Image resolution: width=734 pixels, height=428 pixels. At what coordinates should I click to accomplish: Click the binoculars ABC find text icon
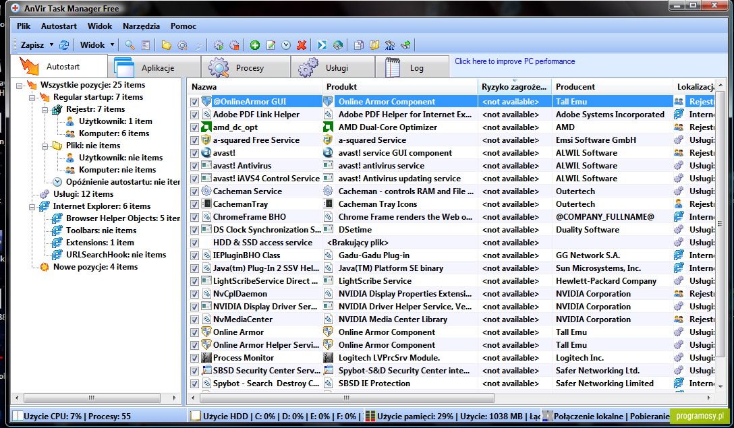[x=389, y=45]
